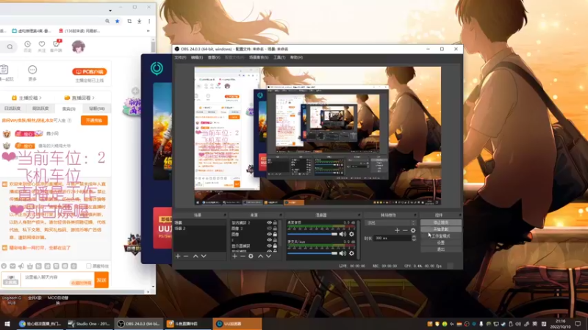
Task: Open the browser downloads icon
Action: click(139, 21)
